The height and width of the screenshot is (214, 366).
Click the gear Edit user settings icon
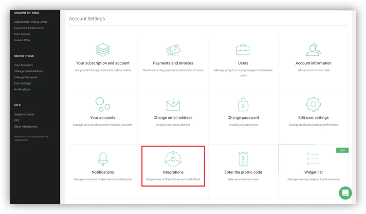click(313, 104)
